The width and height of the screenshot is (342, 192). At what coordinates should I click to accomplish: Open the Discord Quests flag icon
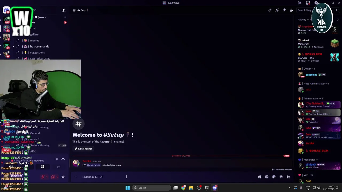coord(300,3)
